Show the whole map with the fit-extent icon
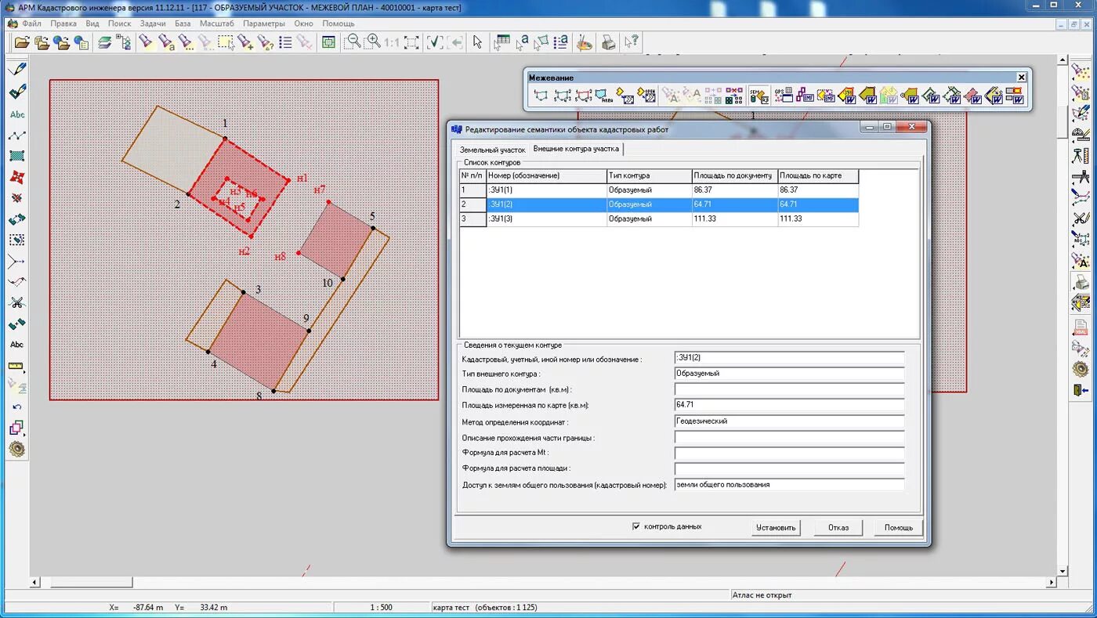The image size is (1097, 618). click(x=411, y=42)
